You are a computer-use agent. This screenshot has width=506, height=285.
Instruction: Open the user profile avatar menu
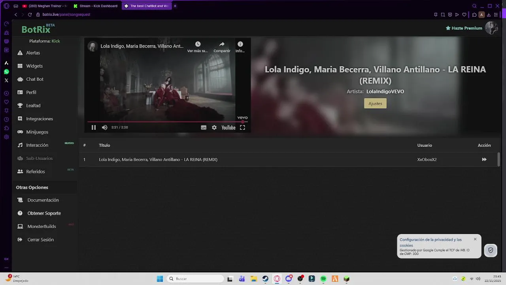491,28
